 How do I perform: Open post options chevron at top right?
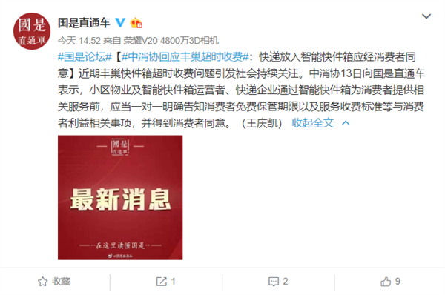(426, 16)
